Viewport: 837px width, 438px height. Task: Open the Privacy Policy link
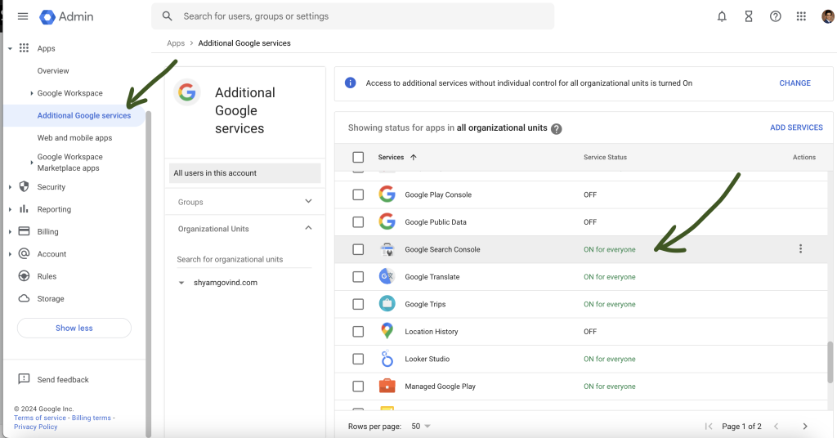(36, 427)
